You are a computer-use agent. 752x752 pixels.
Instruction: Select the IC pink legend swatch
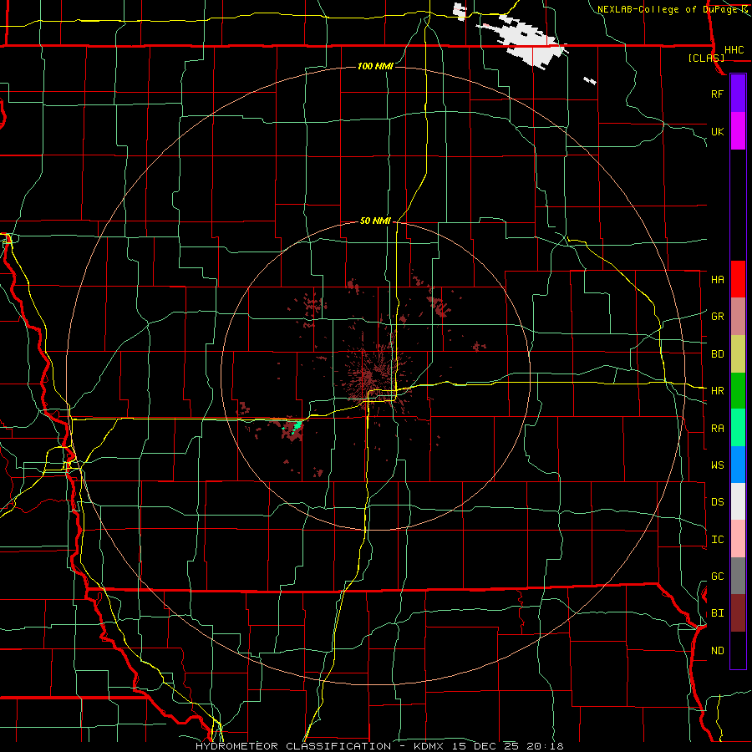[x=738, y=539]
